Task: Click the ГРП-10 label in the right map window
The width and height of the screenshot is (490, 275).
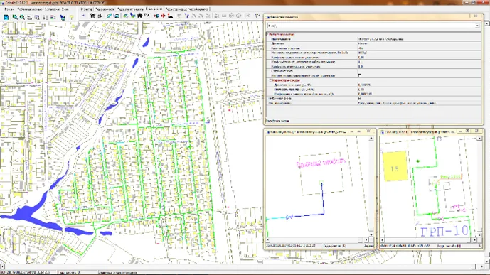Action: 444,232
